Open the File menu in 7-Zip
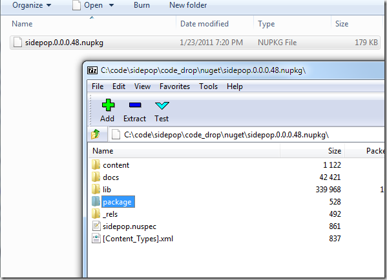 click(x=98, y=86)
